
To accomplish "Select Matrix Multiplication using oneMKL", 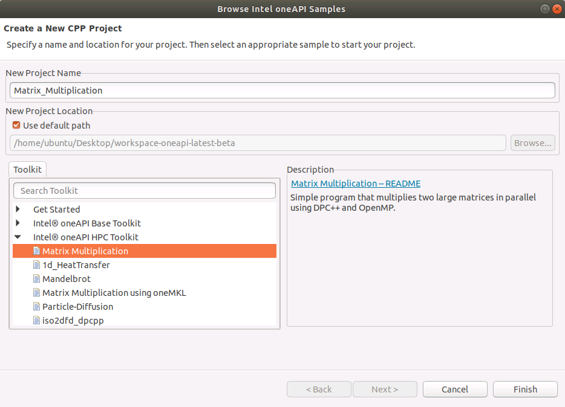I will [x=114, y=293].
